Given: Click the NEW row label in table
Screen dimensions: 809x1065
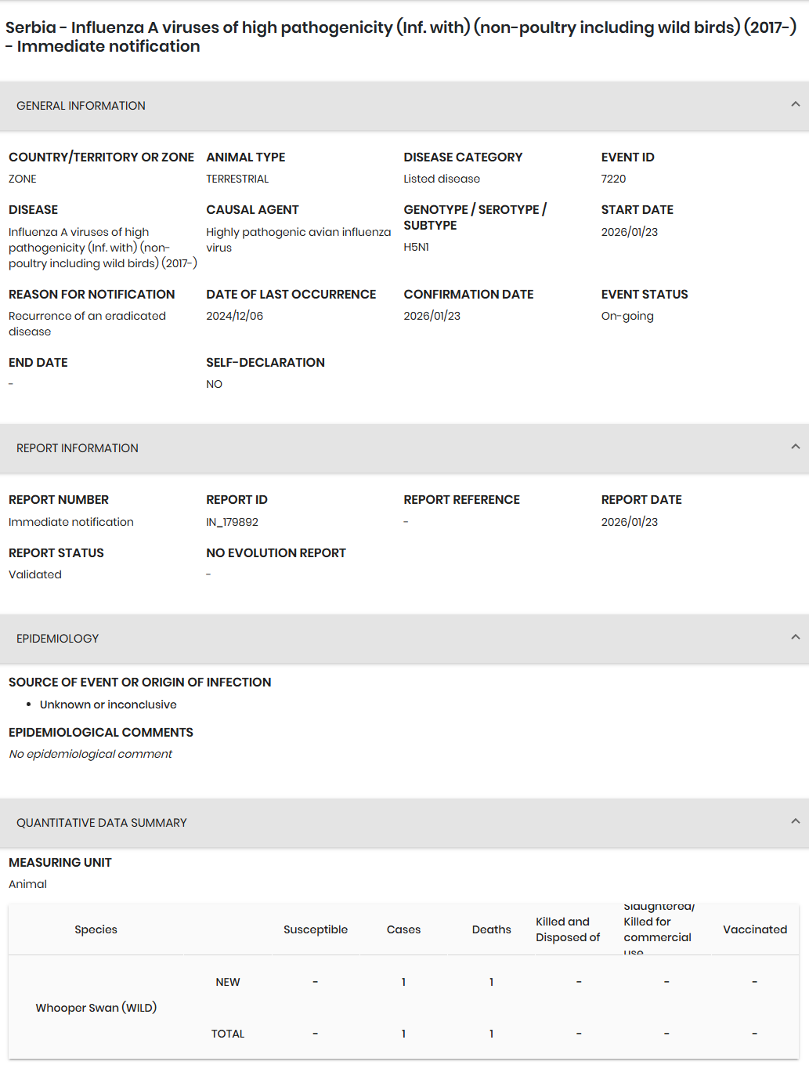Looking at the screenshot, I should pyautogui.click(x=228, y=982).
